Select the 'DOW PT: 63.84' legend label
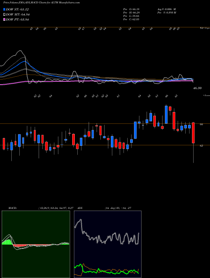This screenshot has height=278, width=210. [17, 19]
